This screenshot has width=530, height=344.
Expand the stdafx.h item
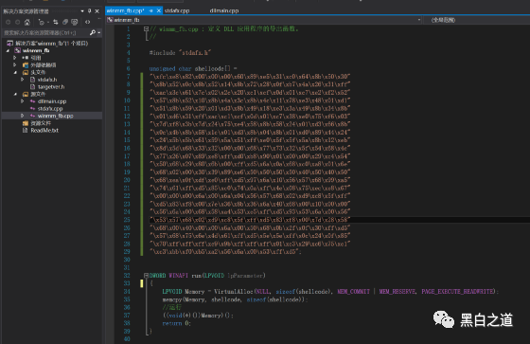(x=23, y=80)
